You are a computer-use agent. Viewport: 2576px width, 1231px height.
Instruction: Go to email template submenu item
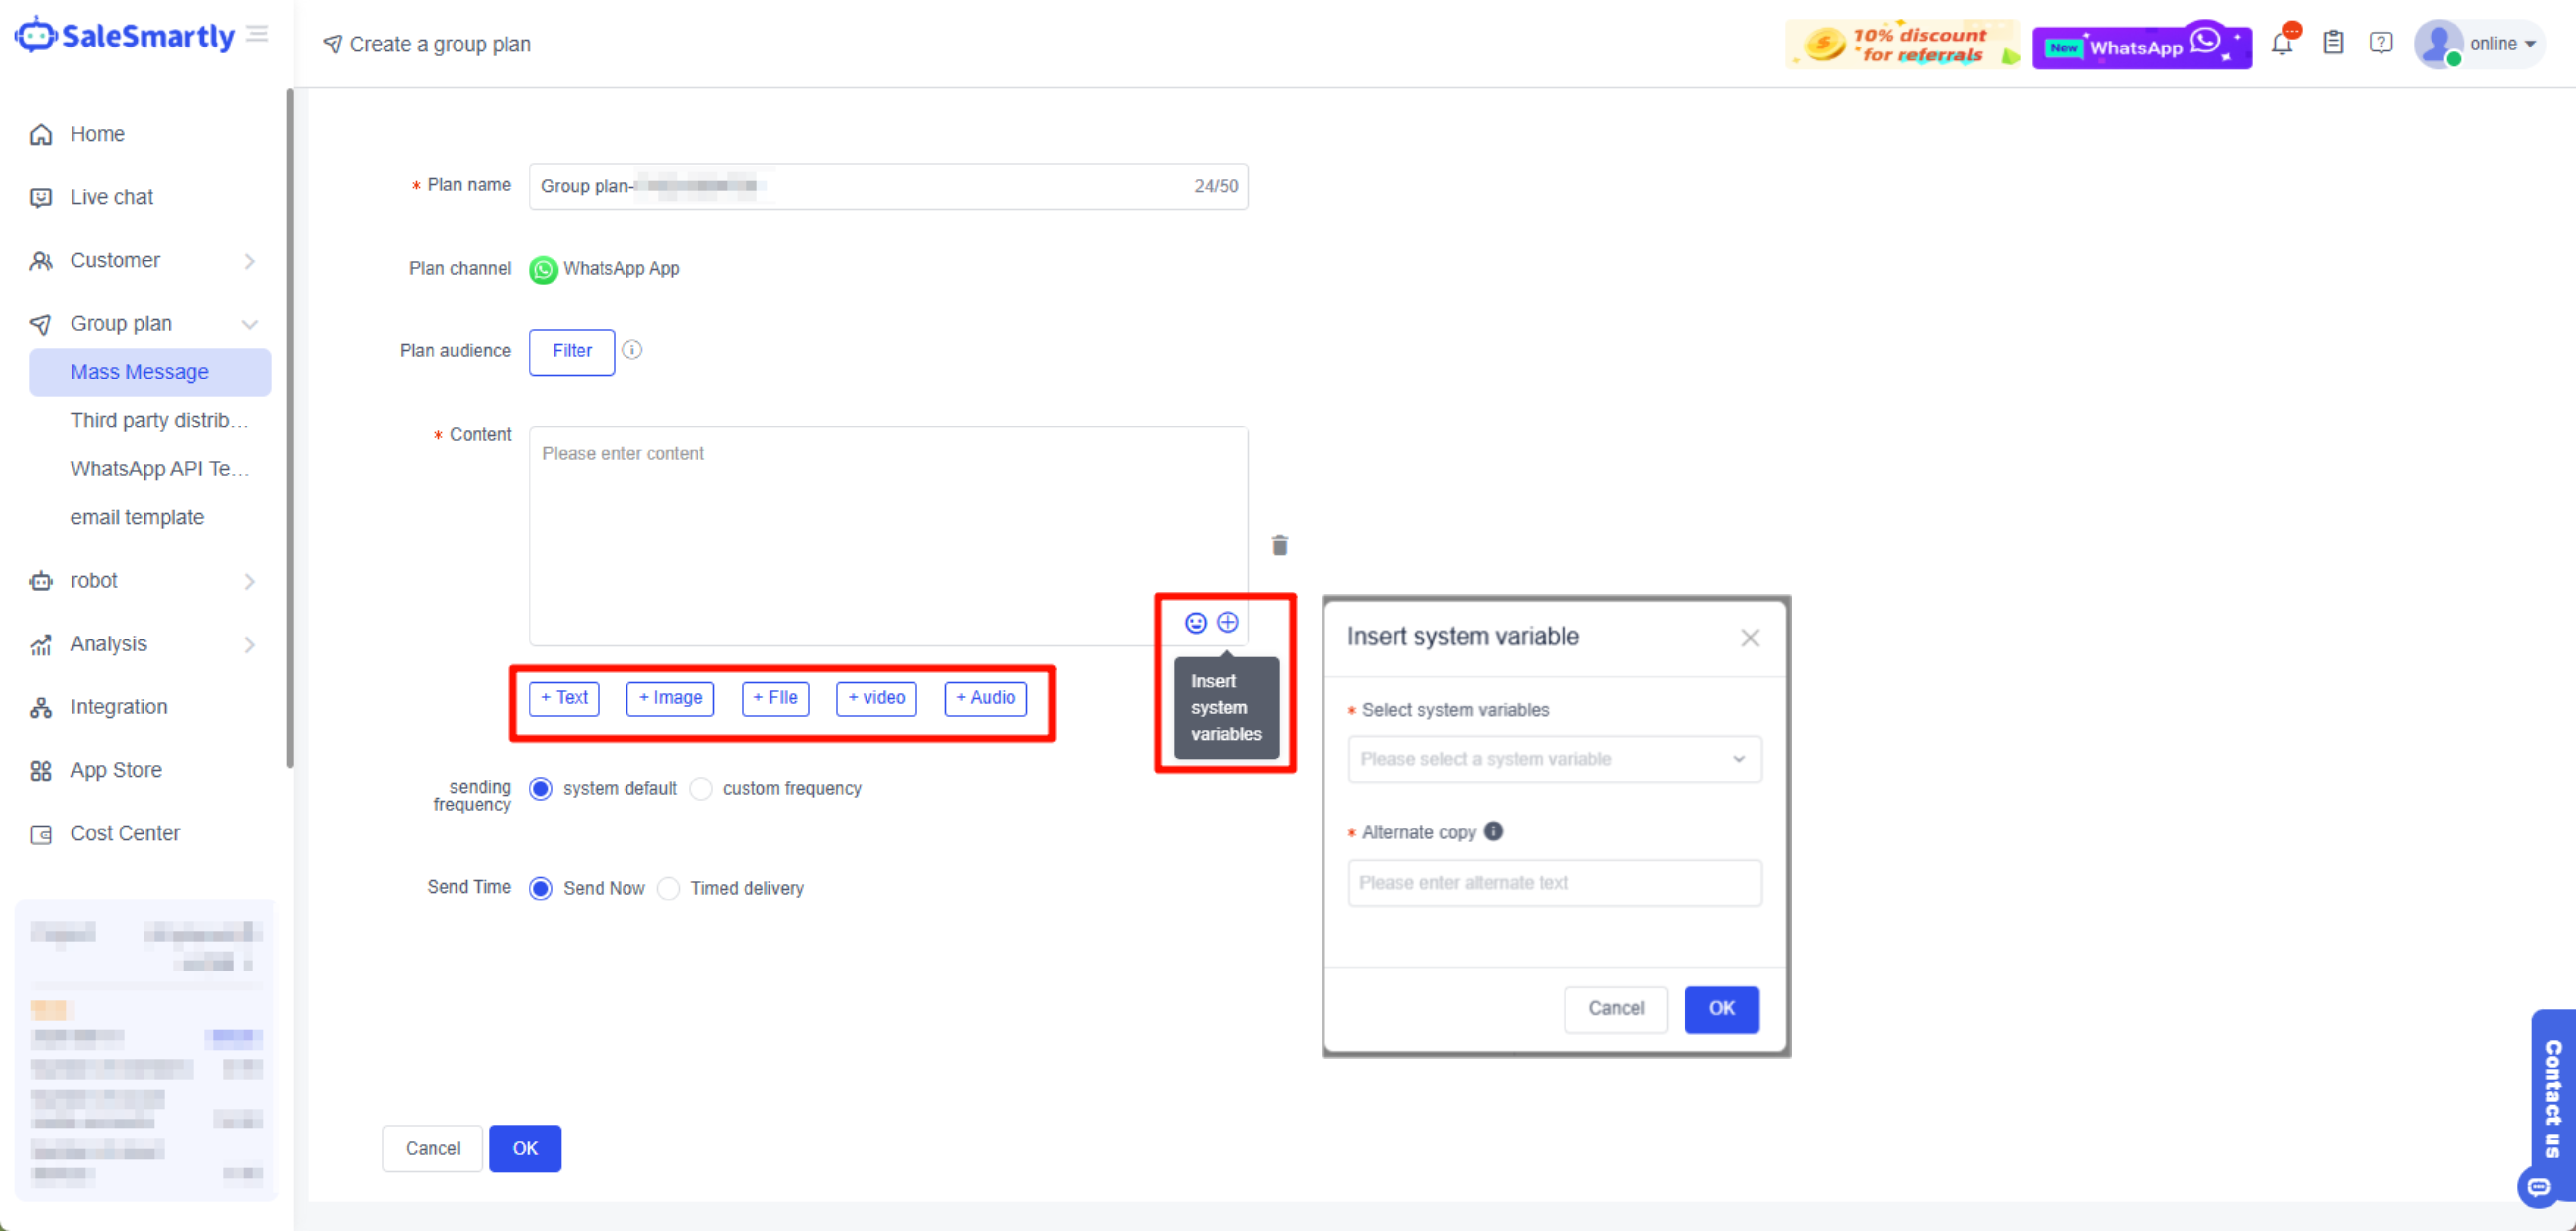(x=137, y=517)
